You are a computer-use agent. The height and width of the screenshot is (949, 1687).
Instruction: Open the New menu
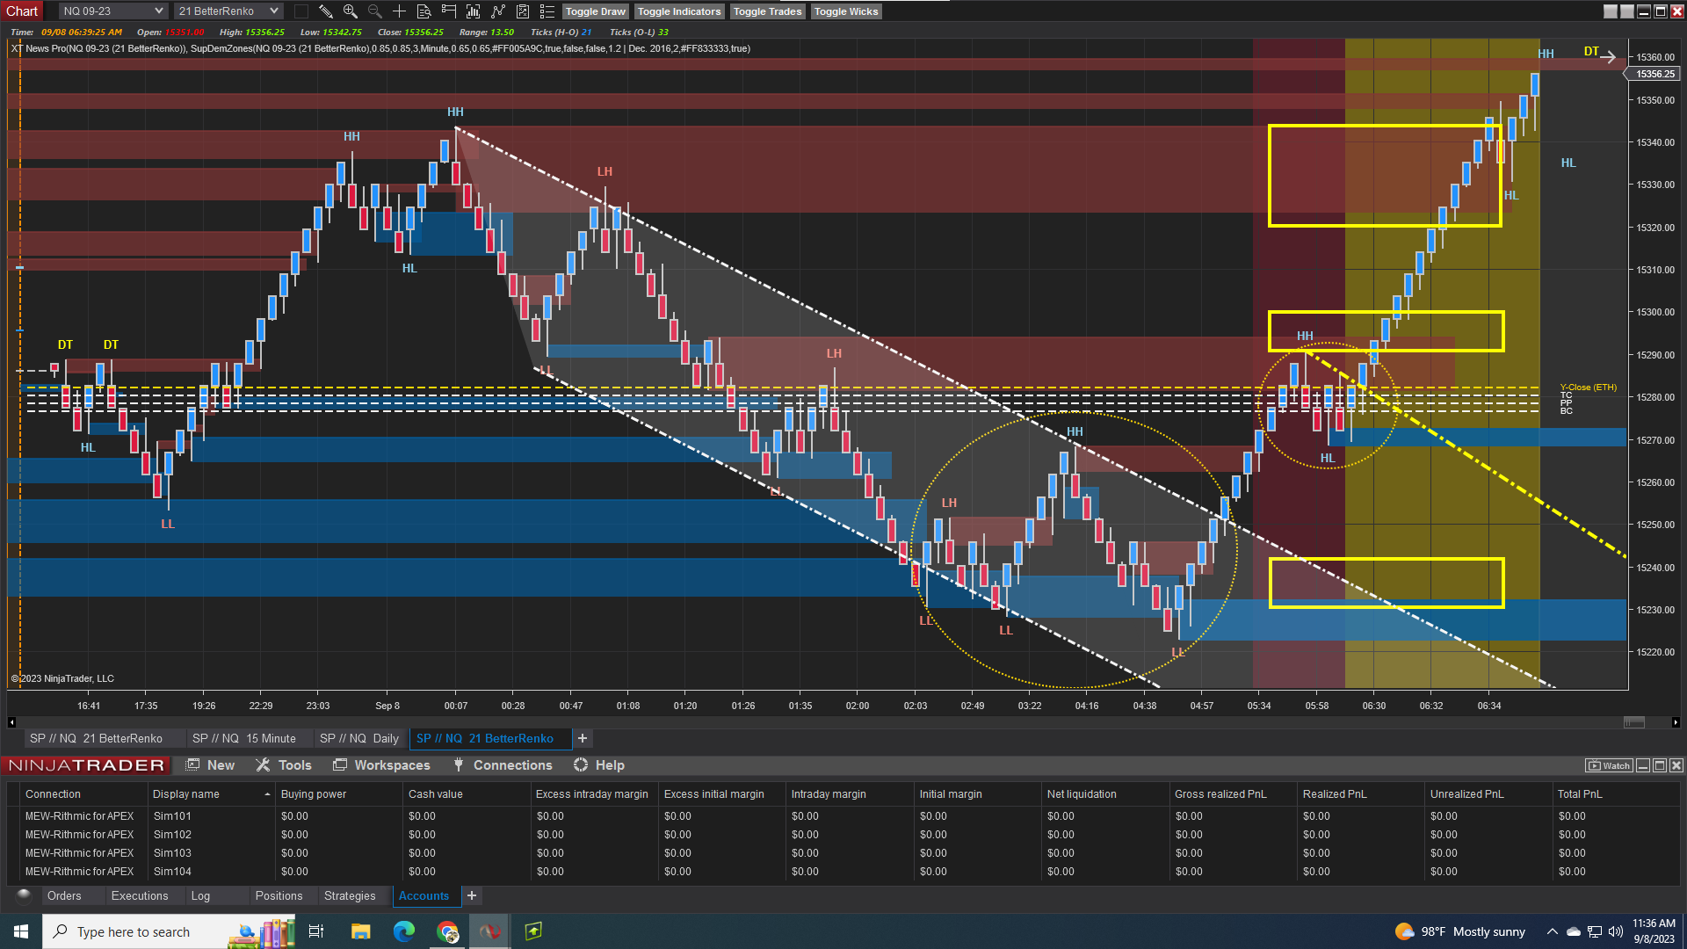coord(210,765)
